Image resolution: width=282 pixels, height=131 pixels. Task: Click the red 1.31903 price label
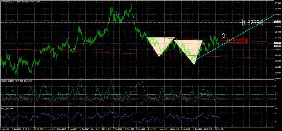coord(238,41)
